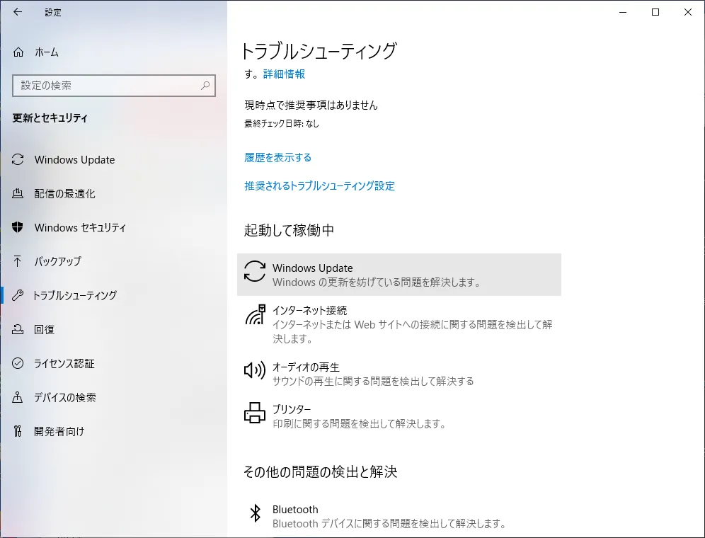Click the 配信の最適化 icon

coord(18,193)
